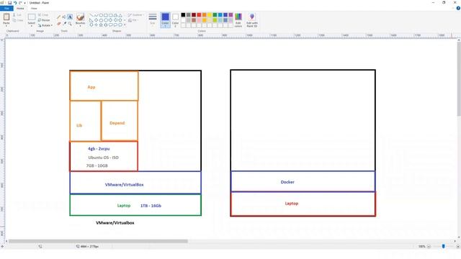This screenshot has width=461, height=259.
Task: Click the vertical scrollbar thumb
Action: (459, 78)
